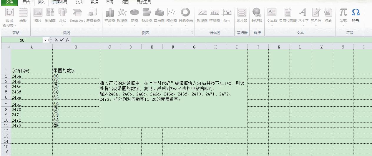This screenshot has height=156, width=372.
Task: Select column A header
Action: (x=32, y=47)
